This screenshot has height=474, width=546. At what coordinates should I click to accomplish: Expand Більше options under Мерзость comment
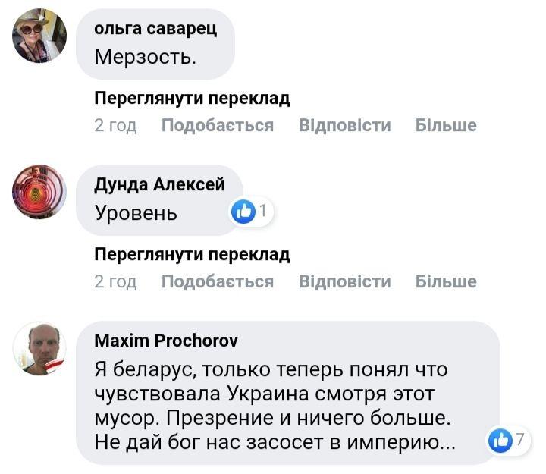(446, 125)
